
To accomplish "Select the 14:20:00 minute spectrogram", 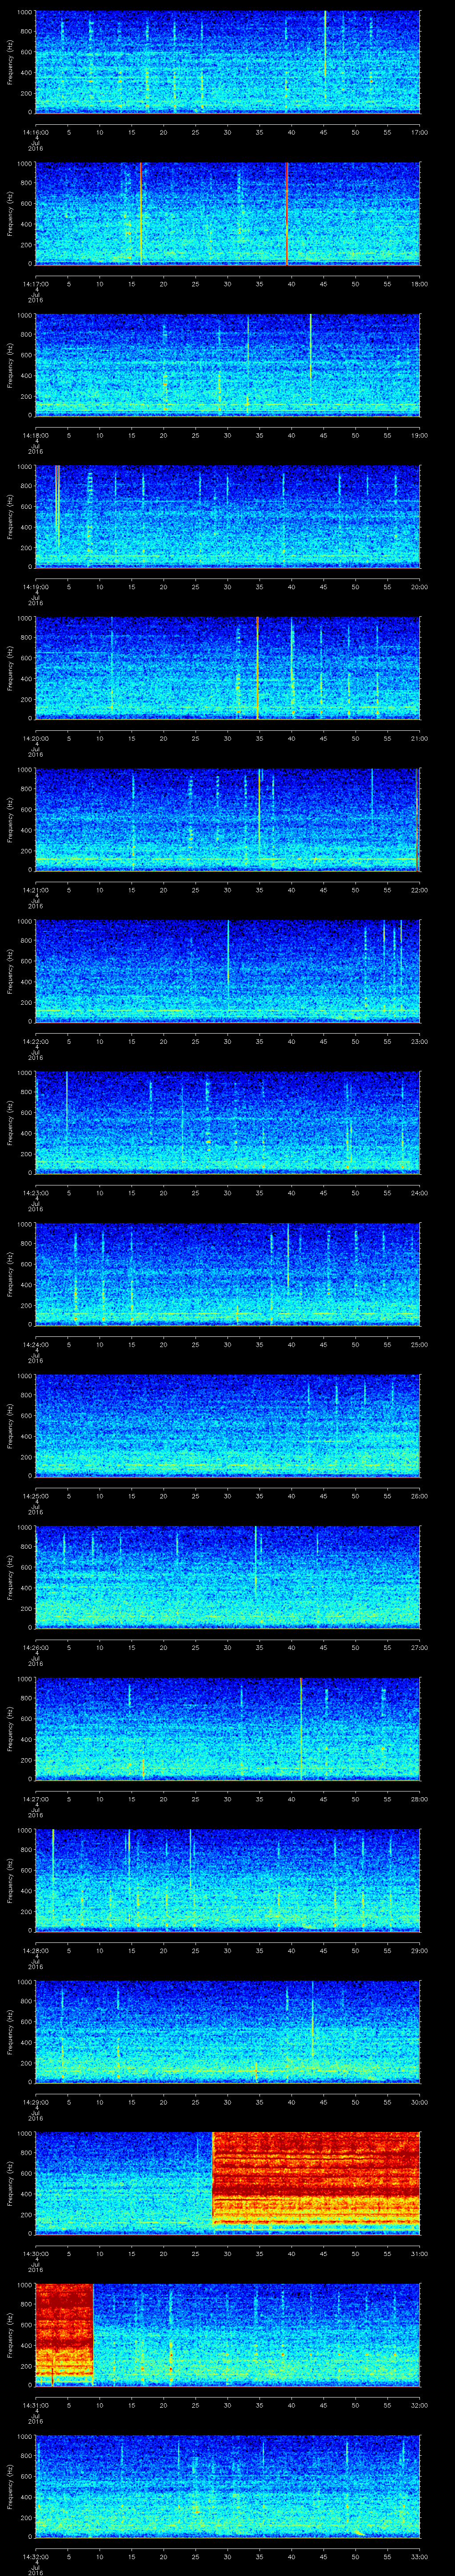I will 227,668.
